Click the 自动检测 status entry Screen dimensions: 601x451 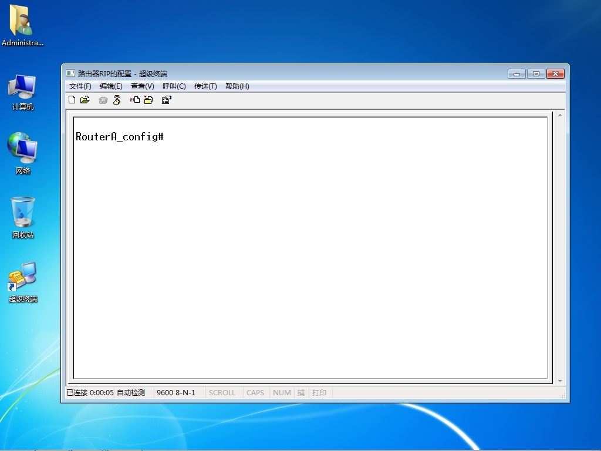tap(131, 393)
